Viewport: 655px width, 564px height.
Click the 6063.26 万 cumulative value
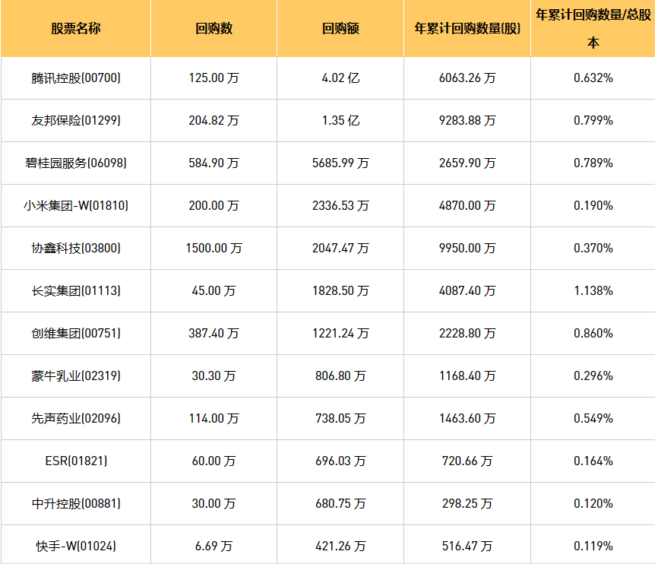(467, 78)
